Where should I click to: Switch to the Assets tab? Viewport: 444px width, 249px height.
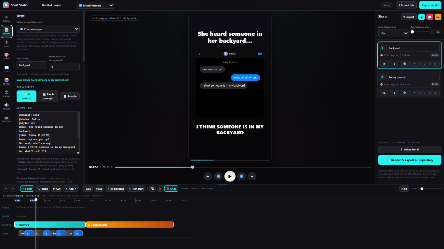point(7,106)
